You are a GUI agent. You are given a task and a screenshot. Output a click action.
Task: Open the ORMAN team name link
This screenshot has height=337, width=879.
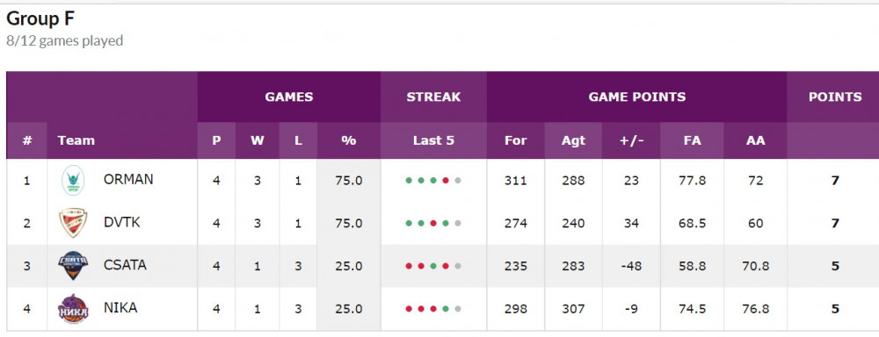128,180
